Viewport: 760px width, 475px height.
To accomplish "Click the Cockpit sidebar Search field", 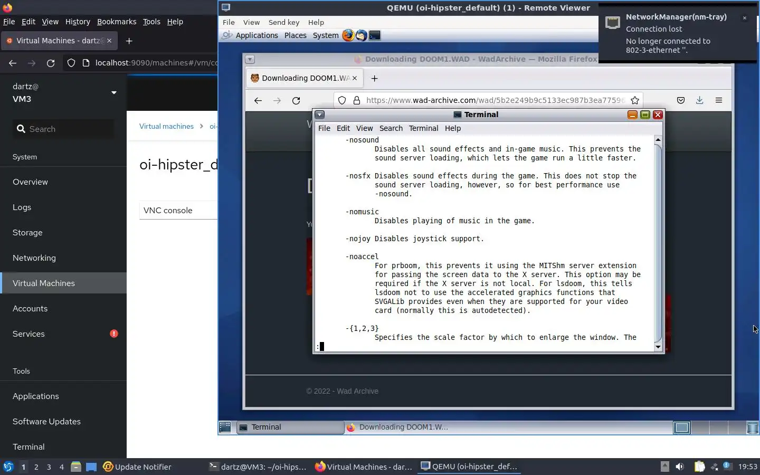I will pyautogui.click(x=63, y=129).
